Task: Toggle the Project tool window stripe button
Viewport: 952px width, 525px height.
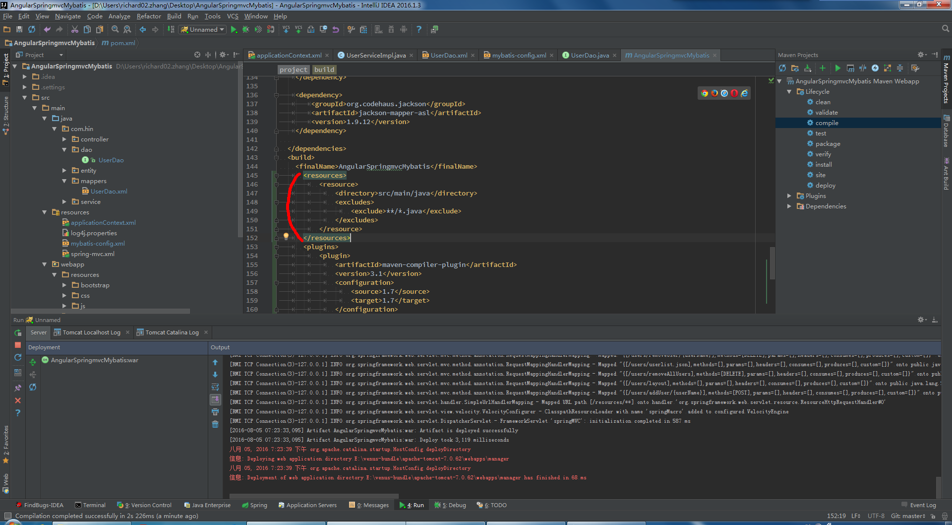Action: pyautogui.click(x=6, y=69)
